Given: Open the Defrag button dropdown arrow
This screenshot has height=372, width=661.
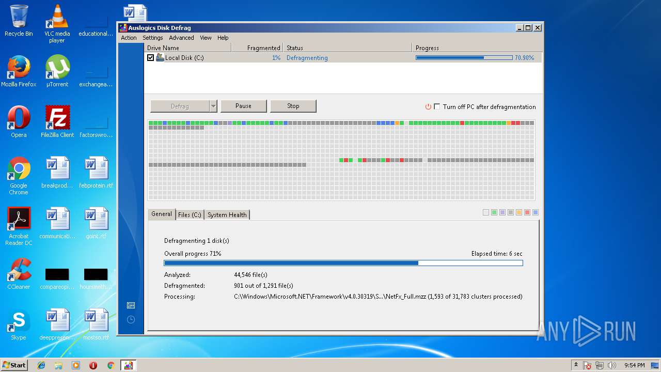Looking at the screenshot, I should coord(213,106).
